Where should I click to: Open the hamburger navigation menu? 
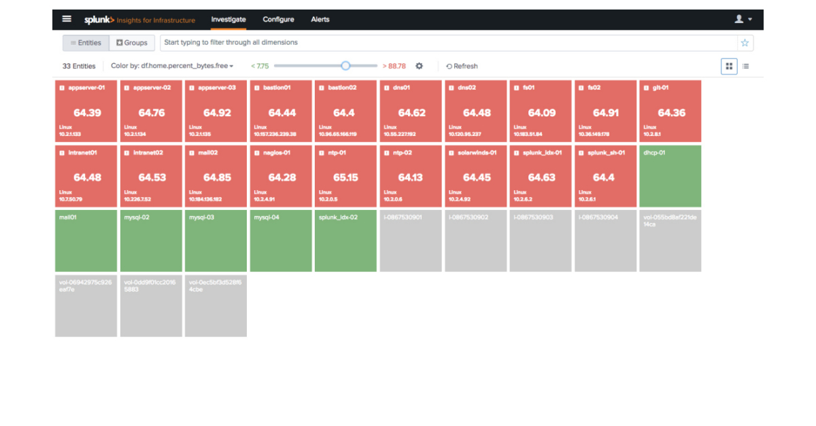[x=67, y=19]
